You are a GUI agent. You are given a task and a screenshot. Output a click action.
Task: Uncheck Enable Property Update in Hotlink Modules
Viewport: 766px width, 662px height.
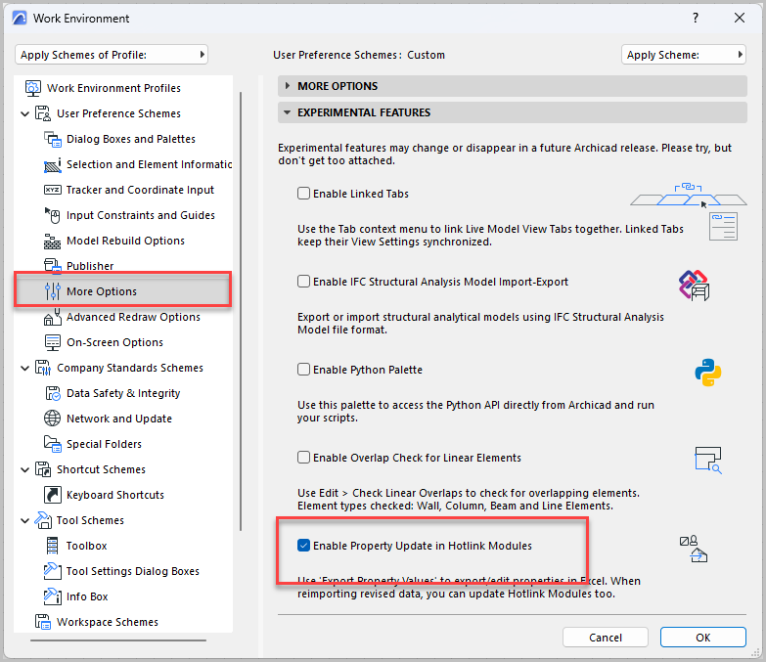[304, 545]
